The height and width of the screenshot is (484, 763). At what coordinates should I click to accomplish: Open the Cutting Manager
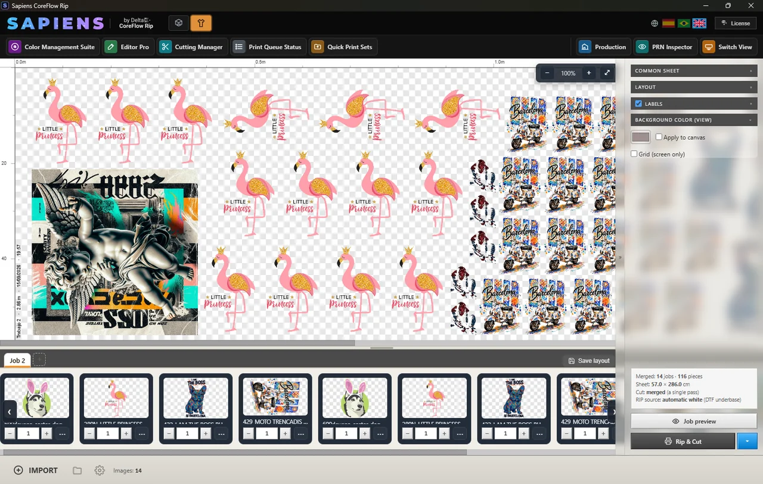click(192, 47)
